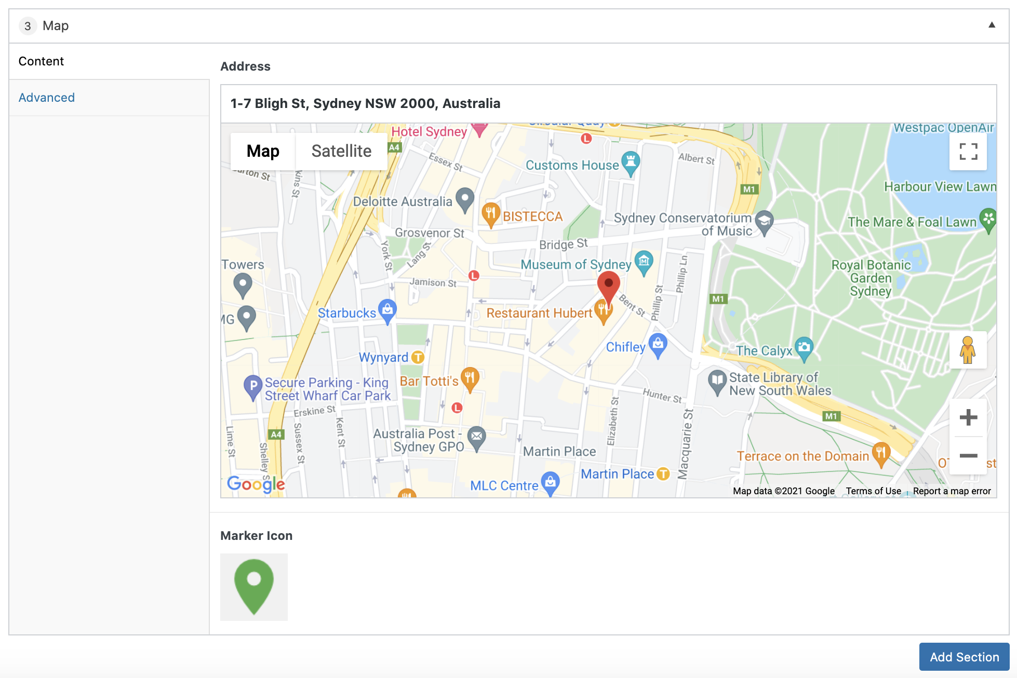The height and width of the screenshot is (678, 1017).
Task: Click the Chifley shopping pin
Action: (658, 346)
